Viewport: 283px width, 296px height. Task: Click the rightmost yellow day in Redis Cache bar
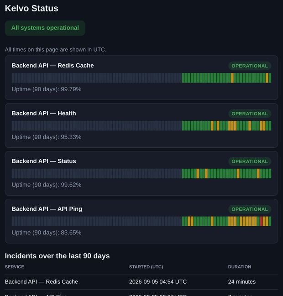(x=267, y=78)
